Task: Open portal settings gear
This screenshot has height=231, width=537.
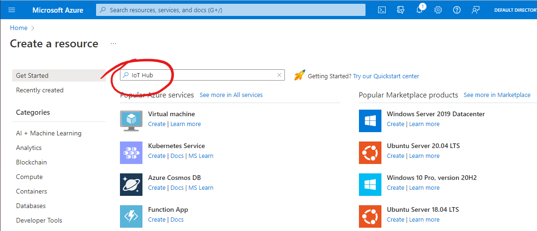Action: 438,10
